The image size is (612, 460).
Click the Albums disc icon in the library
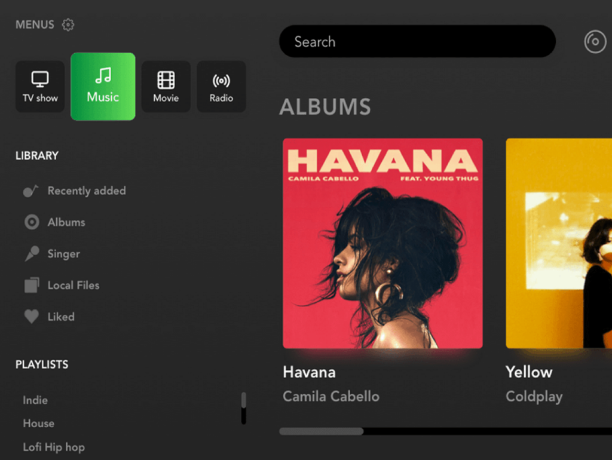[32, 222]
